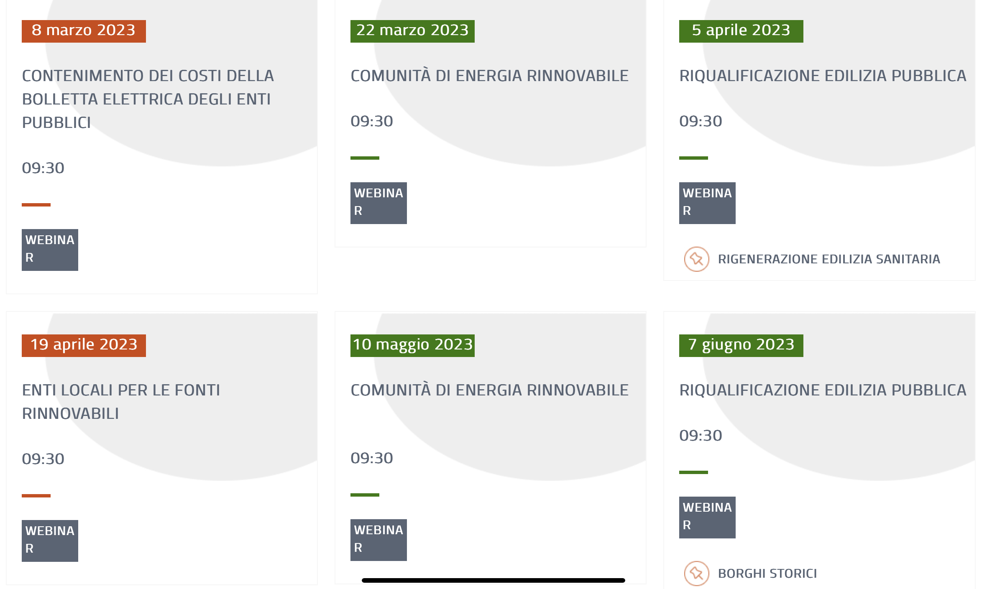Viewport: 987px width, 589px height.
Task: Open Comunità di Energia Rinnovabile for 10 maggio
Action: (x=489, y=390)
